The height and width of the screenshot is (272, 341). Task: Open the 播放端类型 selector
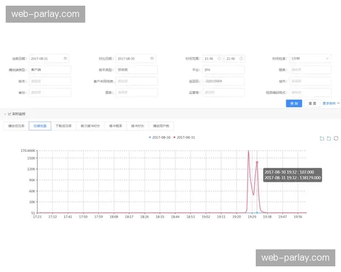pos(49,70)
